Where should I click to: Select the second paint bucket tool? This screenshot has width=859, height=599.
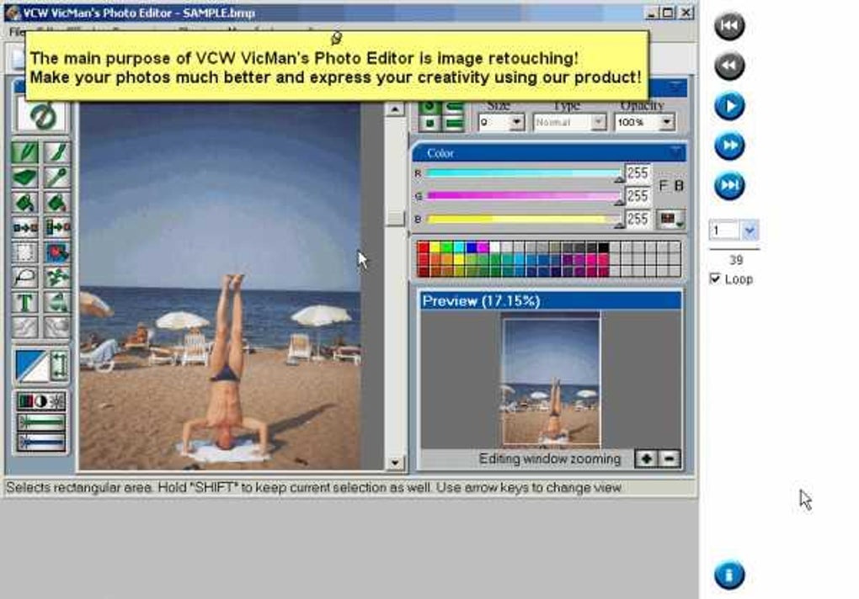point(57,203)
